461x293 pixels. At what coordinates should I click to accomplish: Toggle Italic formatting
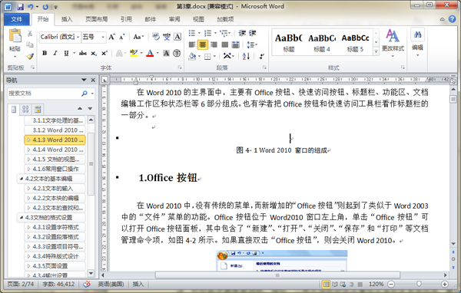55,53
